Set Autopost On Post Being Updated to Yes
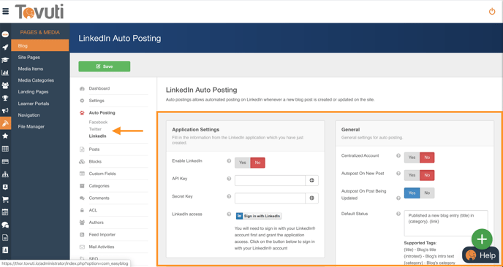 (412, 193)
